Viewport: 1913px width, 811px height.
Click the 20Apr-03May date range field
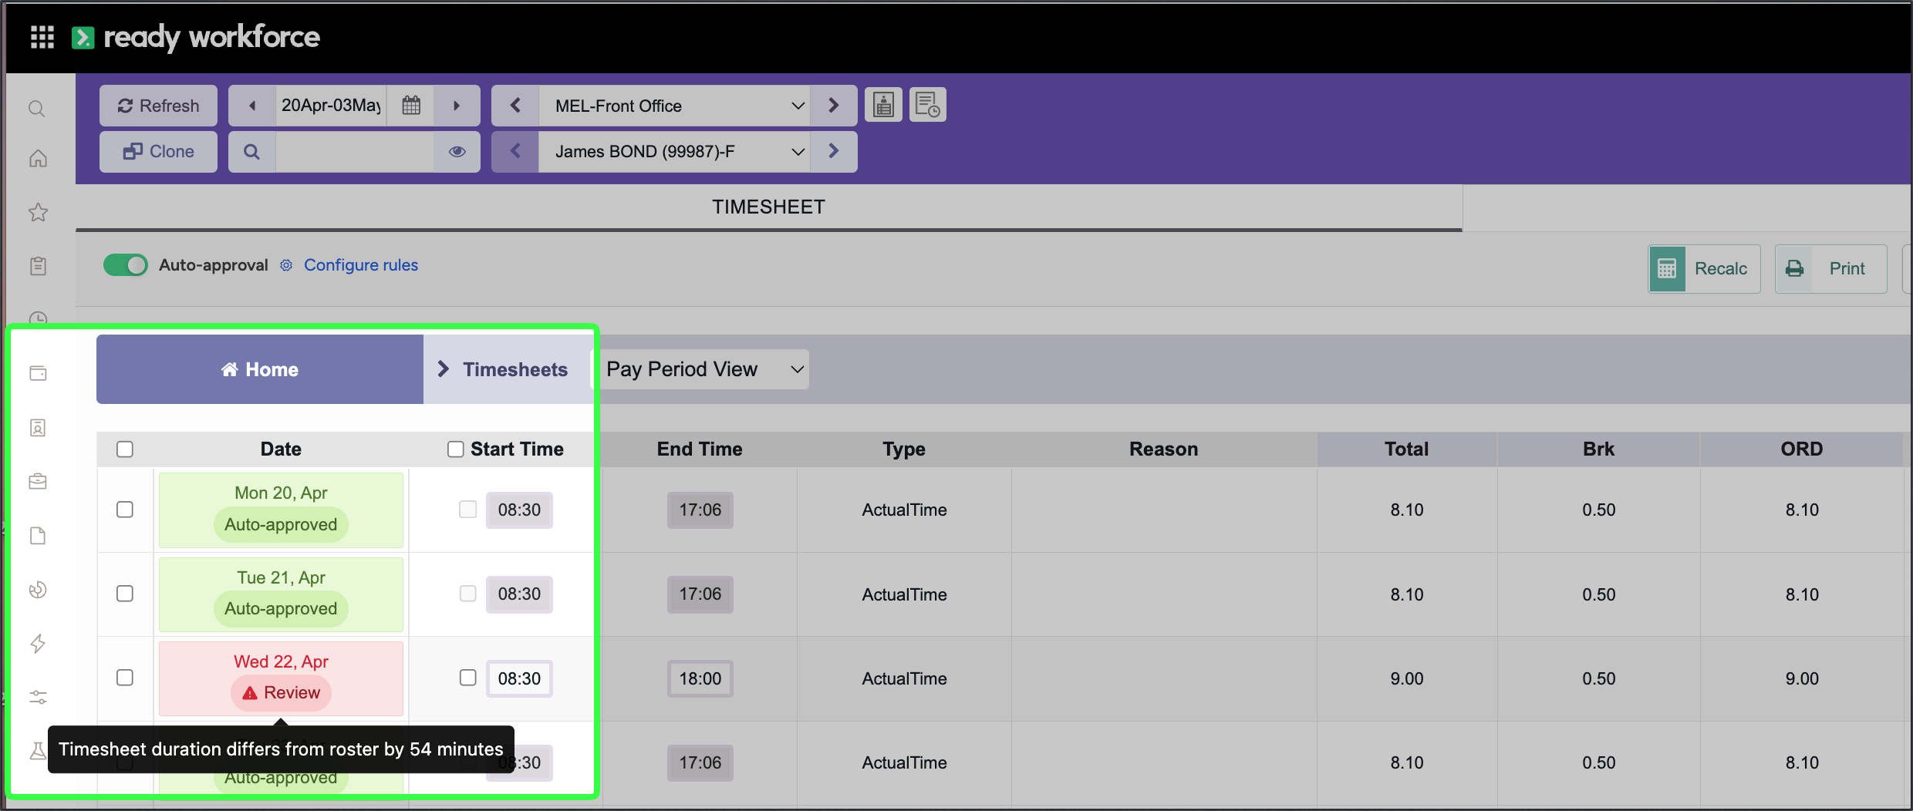point(332,106)
